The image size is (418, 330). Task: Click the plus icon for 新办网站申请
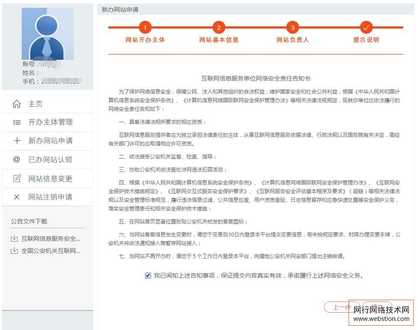tap(17, 141)
